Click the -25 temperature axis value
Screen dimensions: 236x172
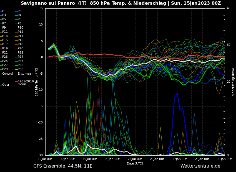(x=40, y=139)
